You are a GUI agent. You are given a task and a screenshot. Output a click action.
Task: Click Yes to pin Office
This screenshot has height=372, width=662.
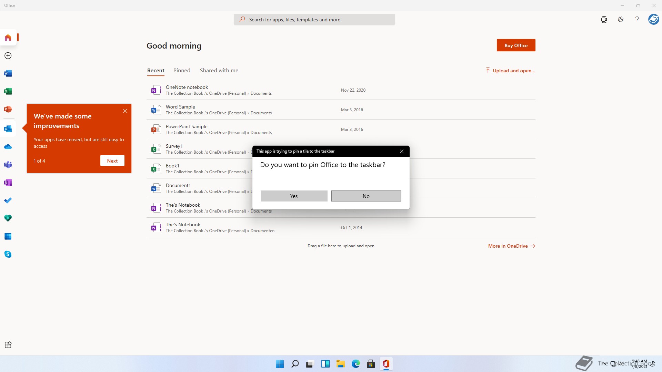[x=294, y=196]
